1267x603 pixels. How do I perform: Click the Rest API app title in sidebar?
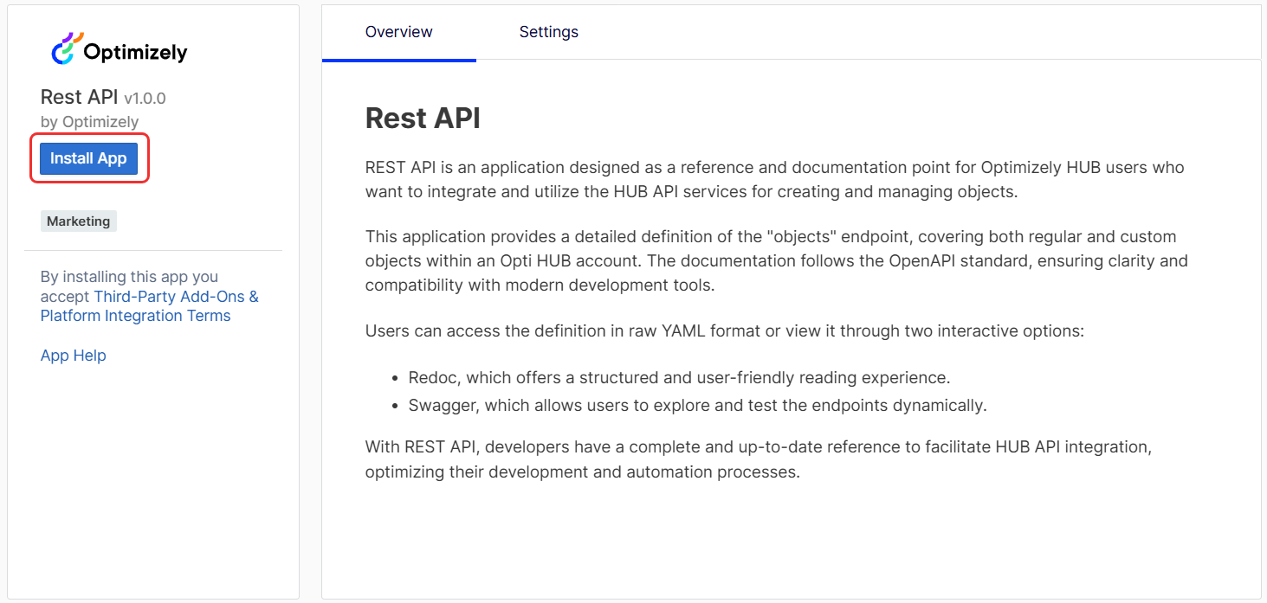click(x=80, y=97)
